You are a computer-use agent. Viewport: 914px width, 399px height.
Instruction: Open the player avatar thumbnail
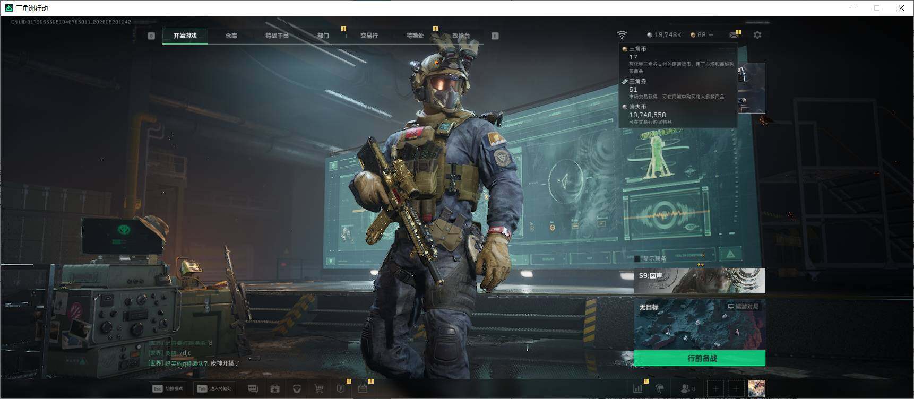756,388
